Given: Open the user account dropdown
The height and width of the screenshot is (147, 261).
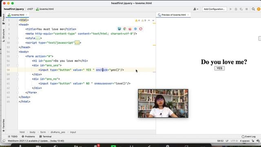Looking at the screenshot, I should (x=196, y=9).
